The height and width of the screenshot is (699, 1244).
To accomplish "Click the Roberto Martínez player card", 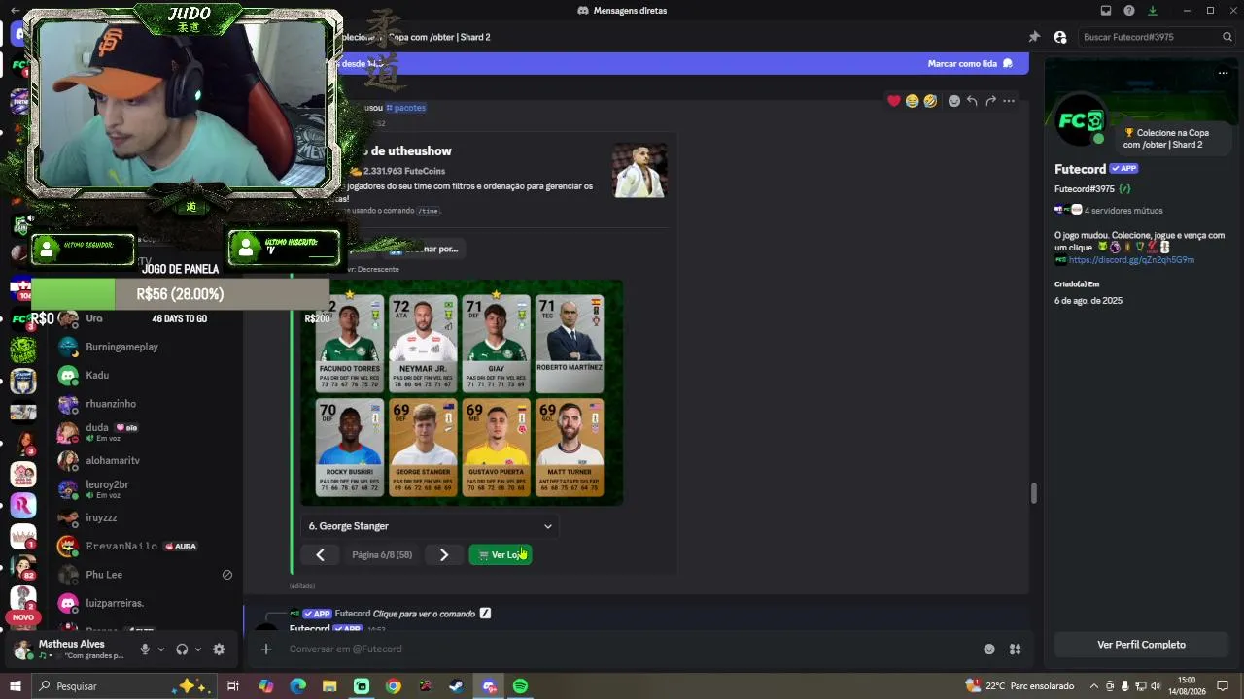I will click(x=570, y=344).
